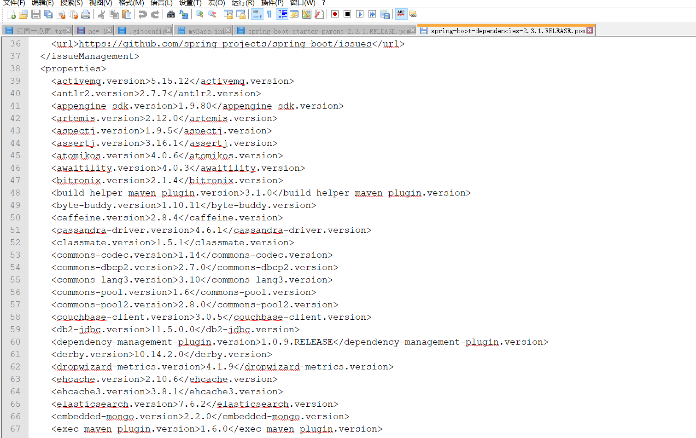This screenshot has height=438, width=696.
Task: Create a new file with toolbar icon
Action: click(x=12, y=14)
